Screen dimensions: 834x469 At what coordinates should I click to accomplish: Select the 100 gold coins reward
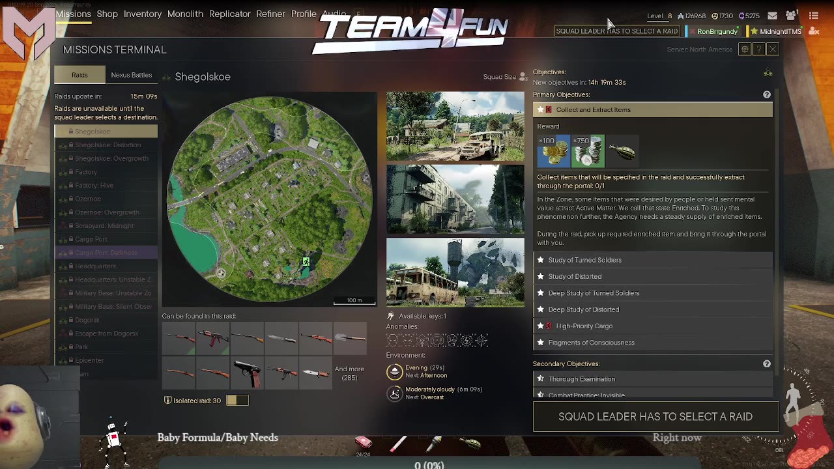pyautogui.click(x=554, y=151)
